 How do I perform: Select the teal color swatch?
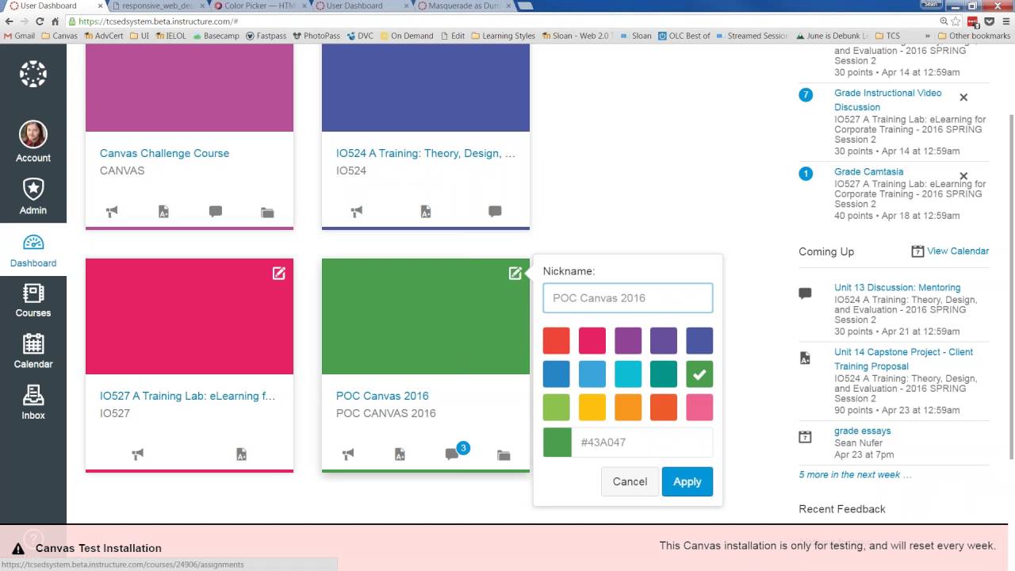tap(664, 374)
